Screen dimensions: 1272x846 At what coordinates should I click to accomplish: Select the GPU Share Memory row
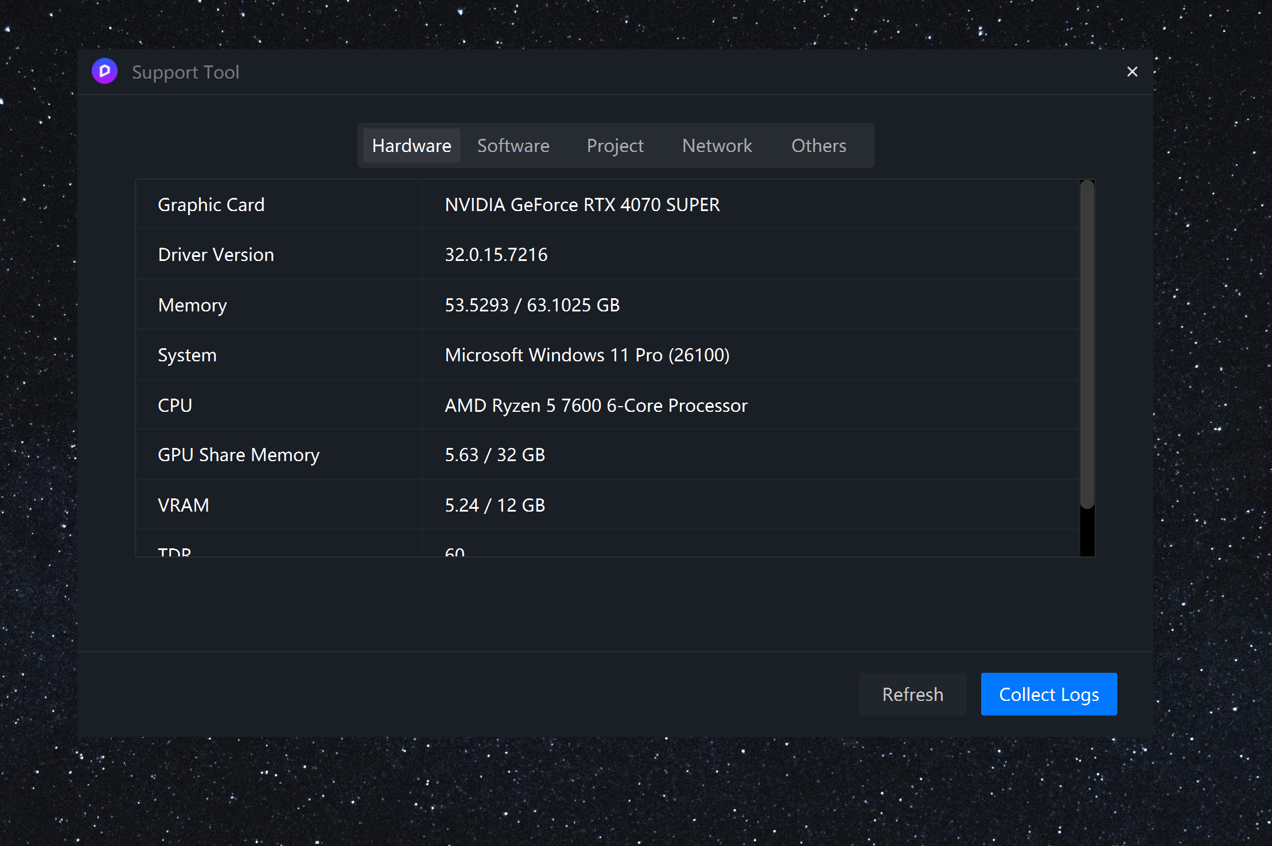[x=238, y=455]
